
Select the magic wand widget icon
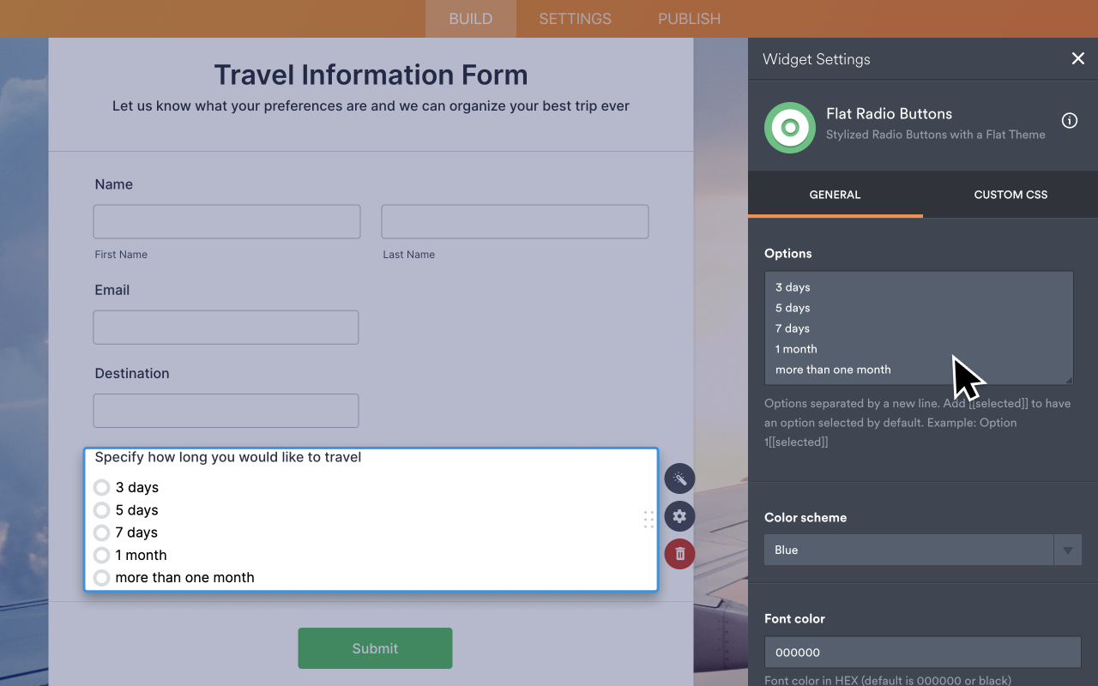pyautogui.click(x=679, y=478)
